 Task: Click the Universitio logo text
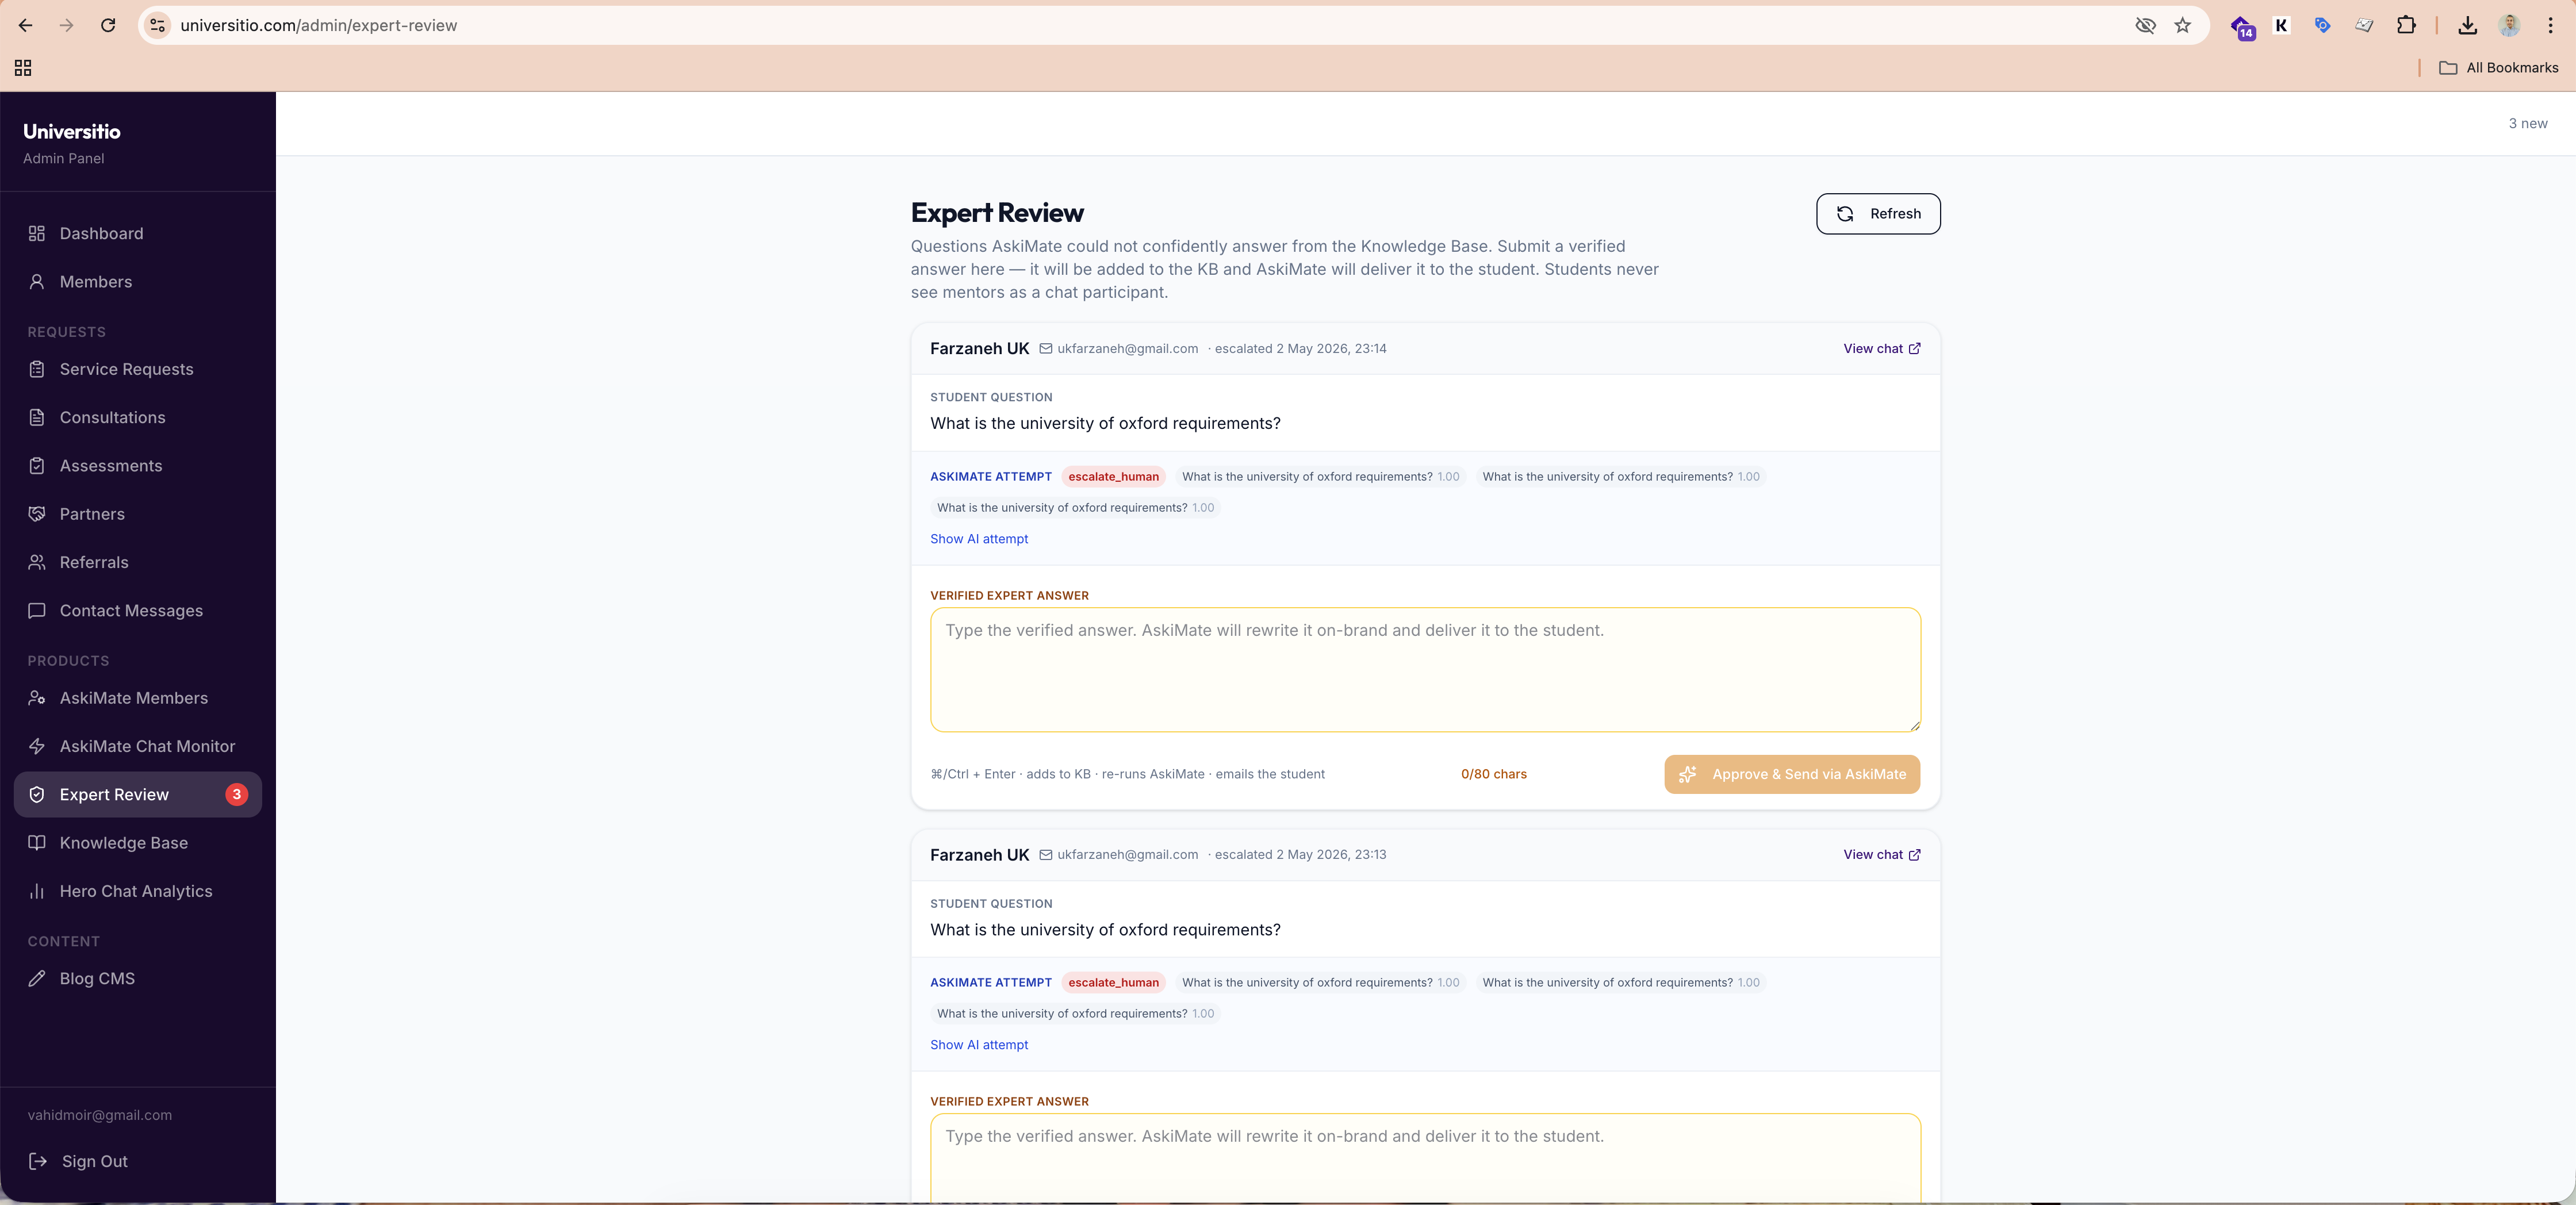pos(72,131)
